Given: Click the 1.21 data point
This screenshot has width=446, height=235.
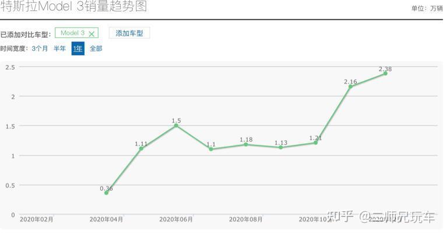Looking at the screenshot, I should 316,143.
